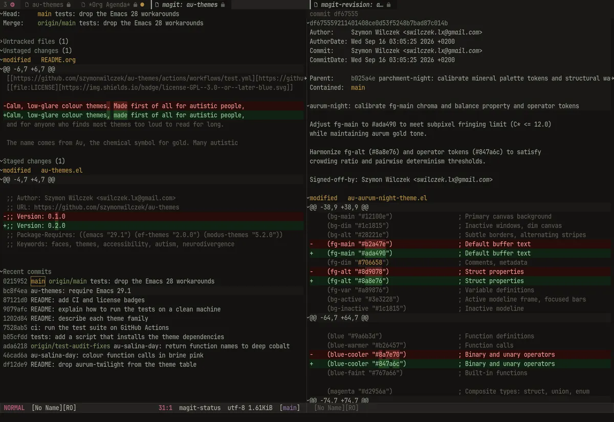Screen dimensions: 614x422
Task: Open the *Org Agenda* tab
Action: 113,5
